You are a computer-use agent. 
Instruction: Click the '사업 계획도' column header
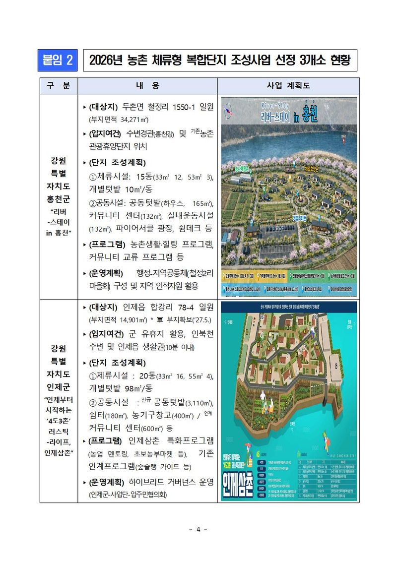[x=288, y=86]
